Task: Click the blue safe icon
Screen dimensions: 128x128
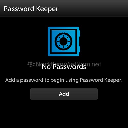Action: pos(64,41)
